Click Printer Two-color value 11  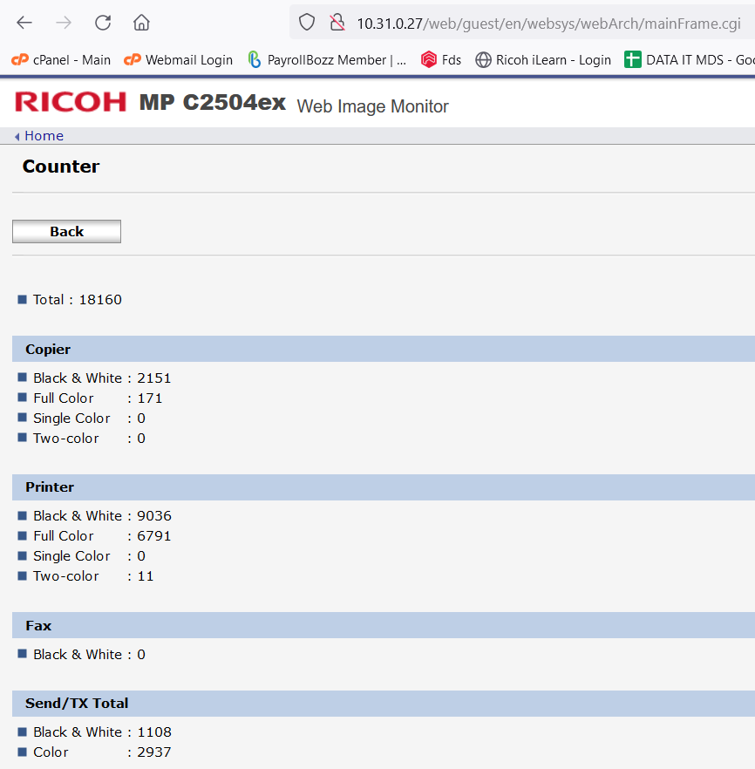click(145, 576)
